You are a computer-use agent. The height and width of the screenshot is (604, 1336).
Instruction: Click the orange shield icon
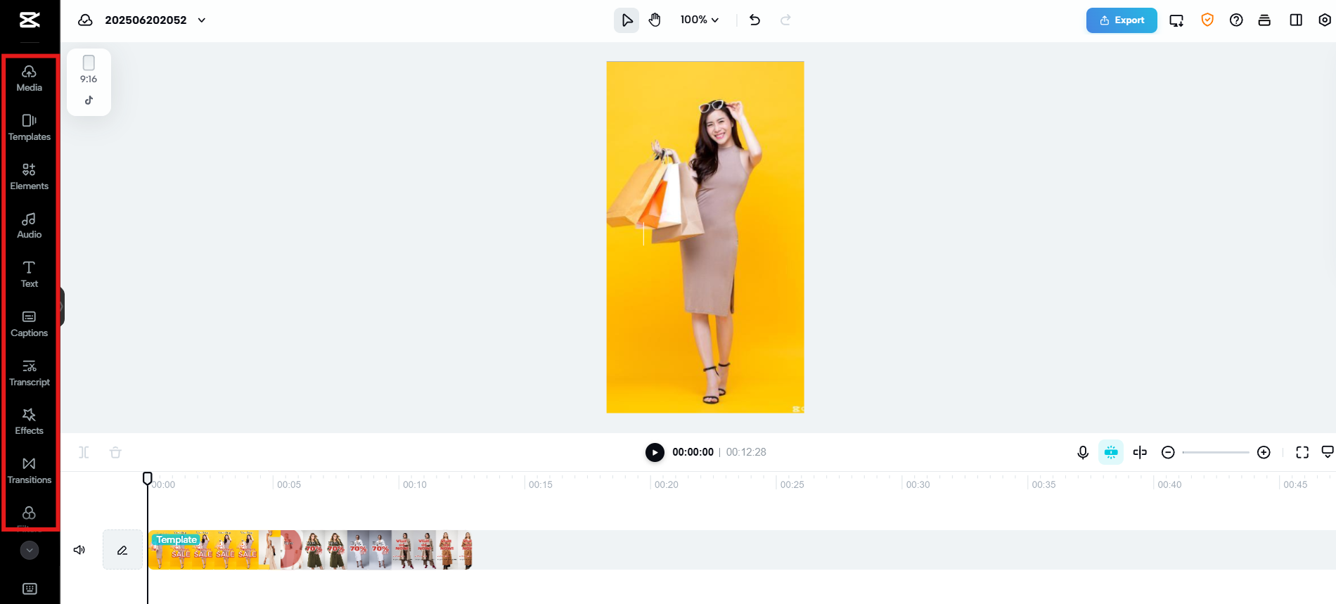click(1207, 20)
